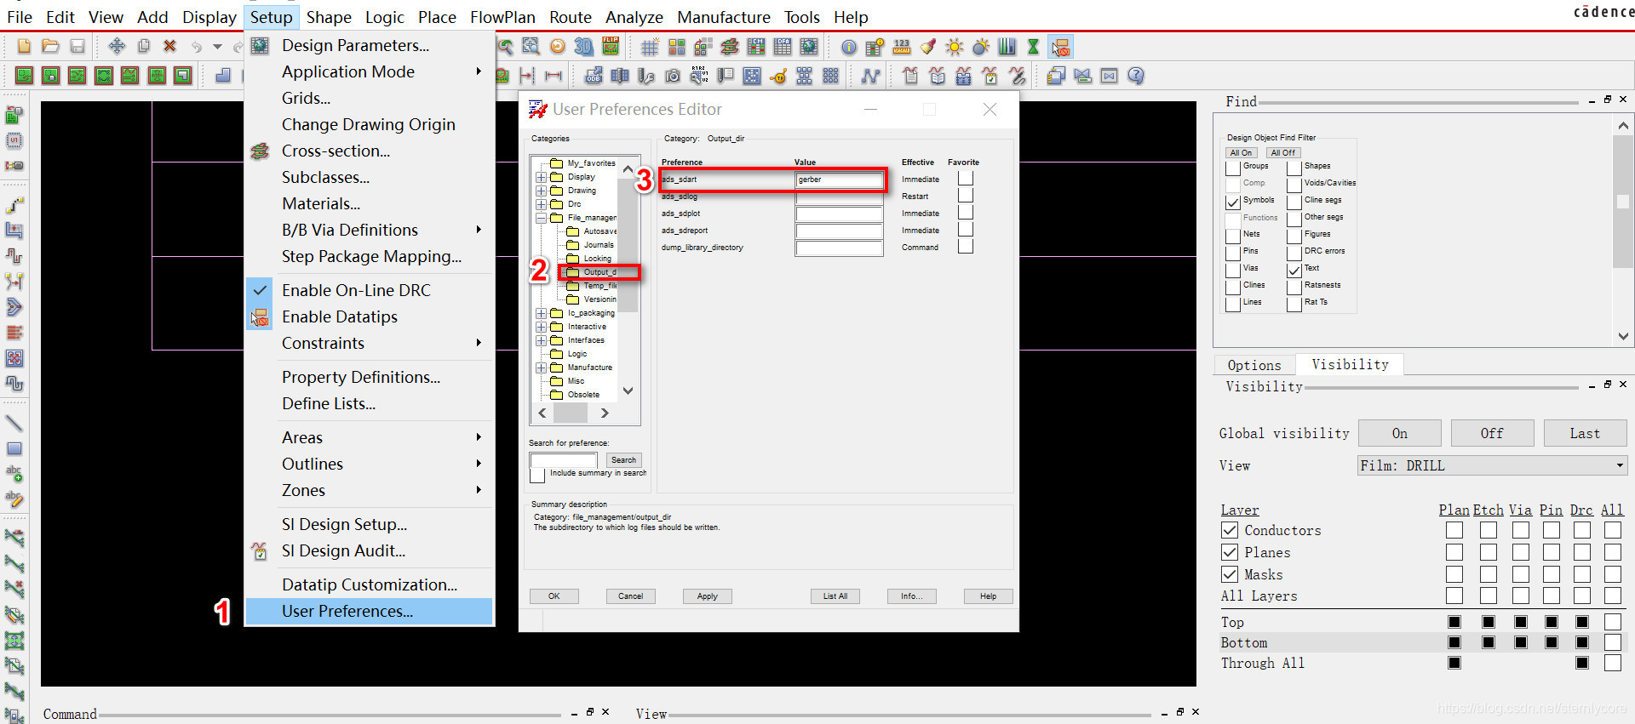Click the List All button
Screen dimensions: 1635x724
click(835, 596)
